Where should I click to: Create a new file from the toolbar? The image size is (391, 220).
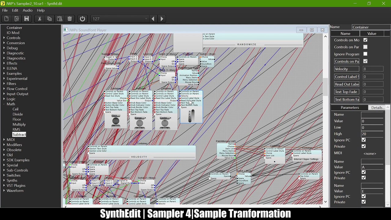tap(6, 19)
